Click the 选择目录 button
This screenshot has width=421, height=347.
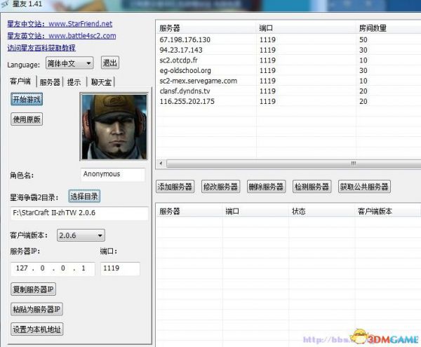83,196
